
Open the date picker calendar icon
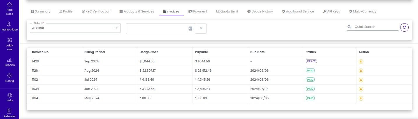190,28
